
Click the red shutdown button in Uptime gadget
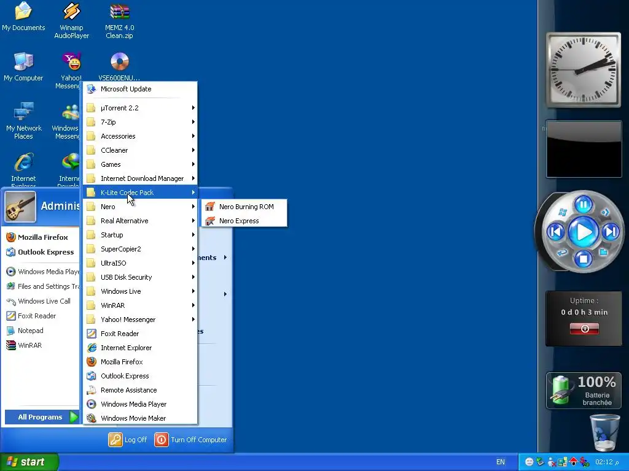[x=585, y=329]
